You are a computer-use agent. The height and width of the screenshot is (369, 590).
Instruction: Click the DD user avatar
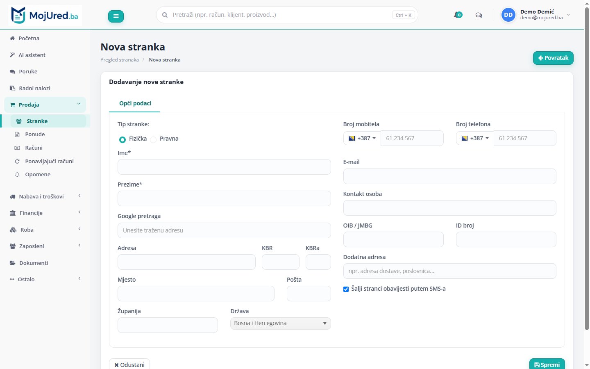click(x=508, y=15)
